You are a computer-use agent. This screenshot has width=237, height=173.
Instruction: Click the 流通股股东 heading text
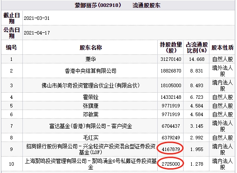point(147,5)
